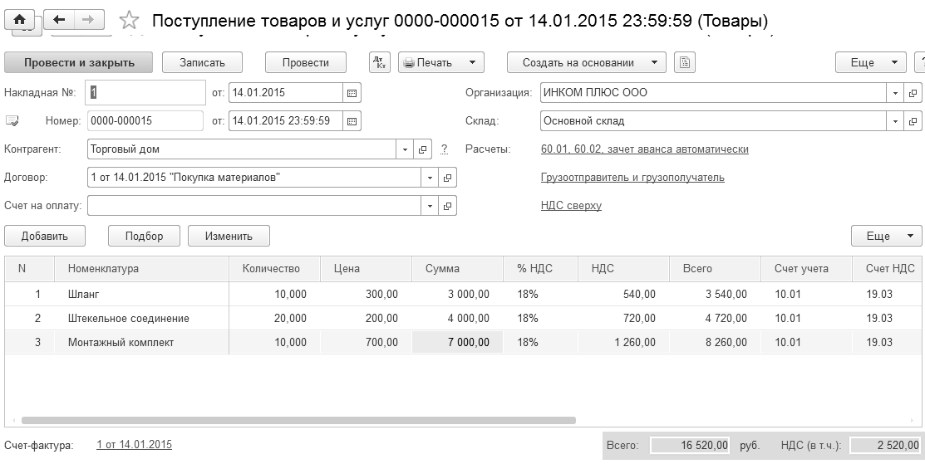This screenshot has width=925, height=464.
Task: Expand the Склад dropdown list
Action: click(x=895, y=120)
